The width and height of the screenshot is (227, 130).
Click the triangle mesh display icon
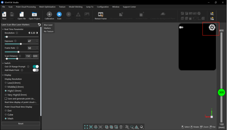[136, 127]
